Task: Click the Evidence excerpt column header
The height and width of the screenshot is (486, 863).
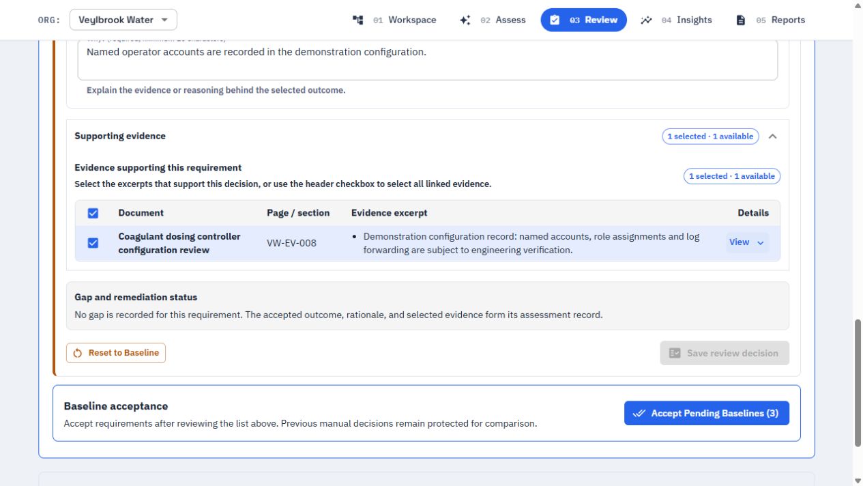Action: coord(390,213)
